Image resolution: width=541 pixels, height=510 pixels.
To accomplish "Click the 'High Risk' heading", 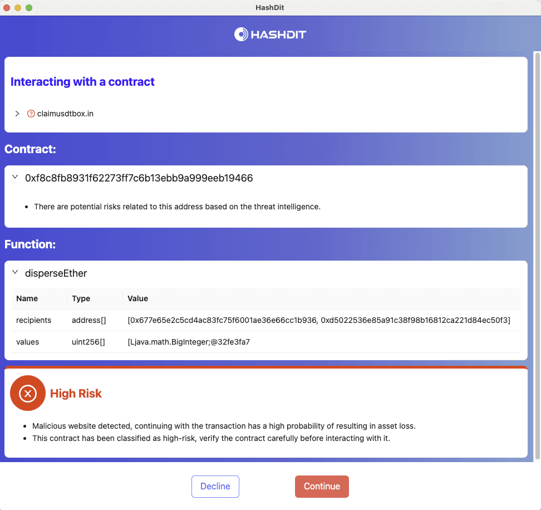I will coord(76,394).
